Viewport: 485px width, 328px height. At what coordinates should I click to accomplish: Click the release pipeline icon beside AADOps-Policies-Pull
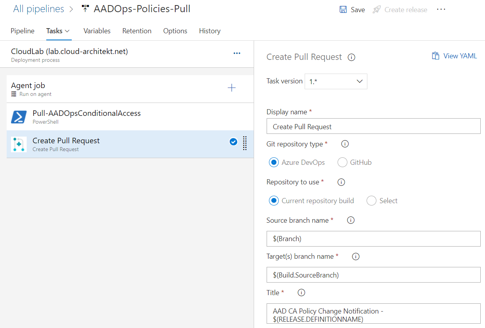click(x=85, y=9)
